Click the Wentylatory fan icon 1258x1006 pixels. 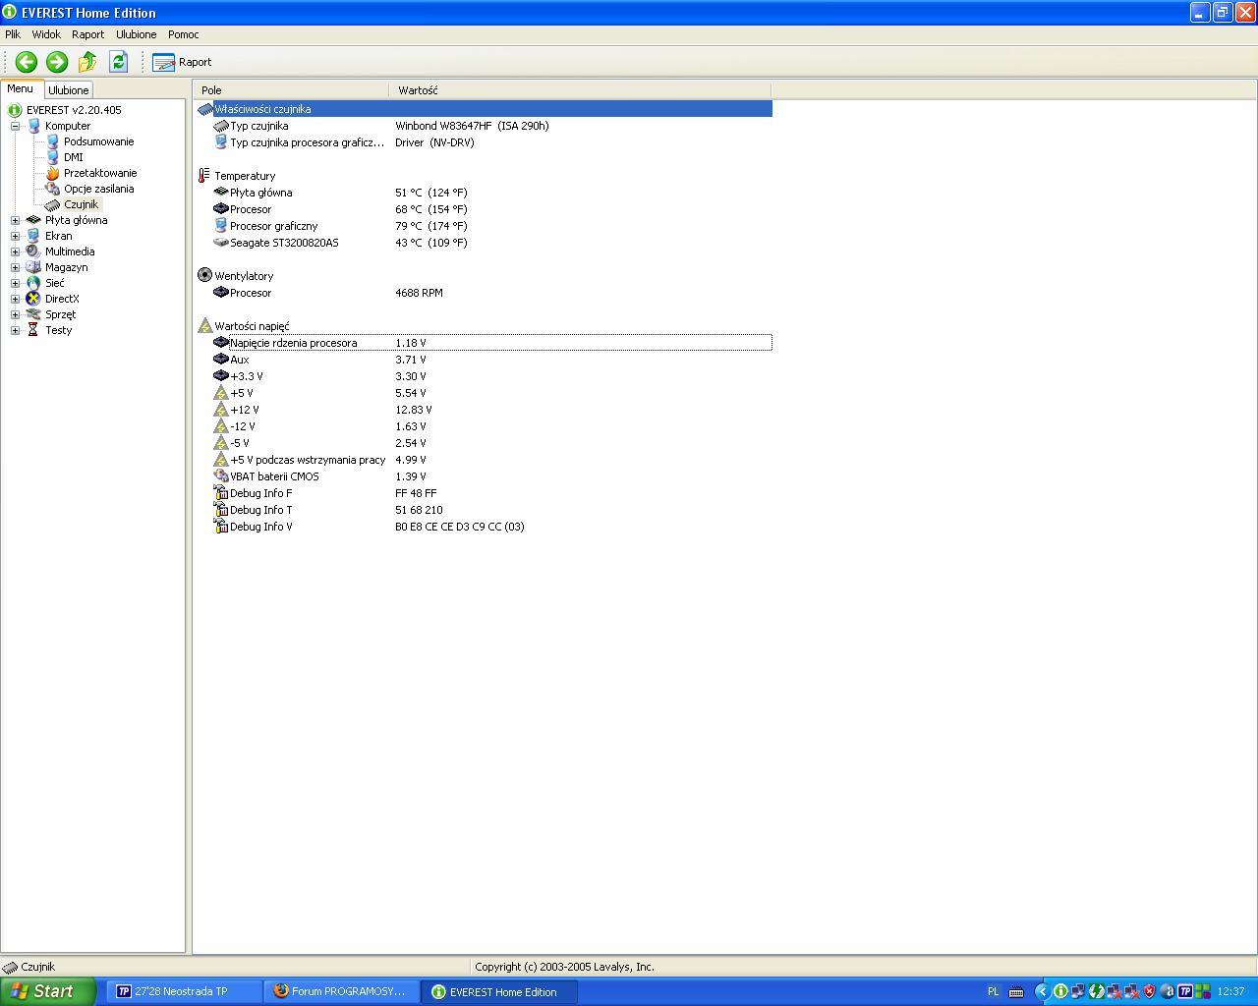204,276
